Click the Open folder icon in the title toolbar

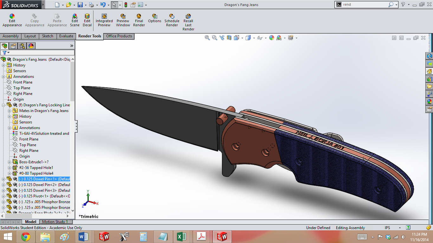point(68,5)
